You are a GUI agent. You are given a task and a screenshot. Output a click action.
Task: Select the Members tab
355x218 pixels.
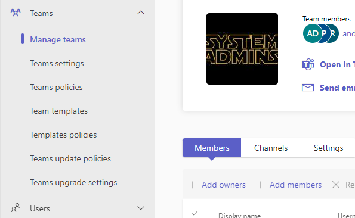coord(212,148)
